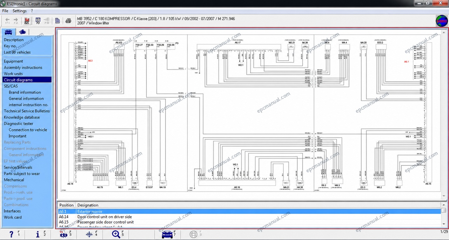Open the Work card section
449x240 pixels.
[13, 217]
